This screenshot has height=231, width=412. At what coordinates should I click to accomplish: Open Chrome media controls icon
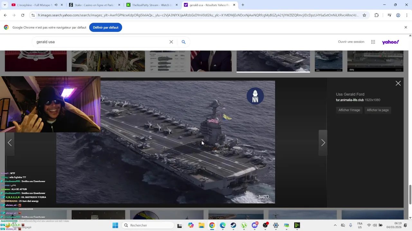tap(389, 15)
